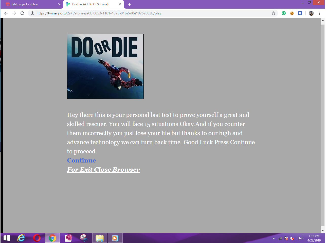This screenshot has height=243, width=326.
Task: Go forward to the next page
Action: coord(14,13)
